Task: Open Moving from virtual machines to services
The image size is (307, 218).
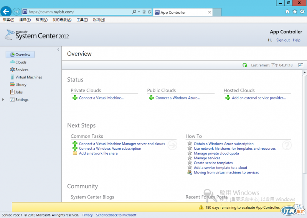Action: 226,172
